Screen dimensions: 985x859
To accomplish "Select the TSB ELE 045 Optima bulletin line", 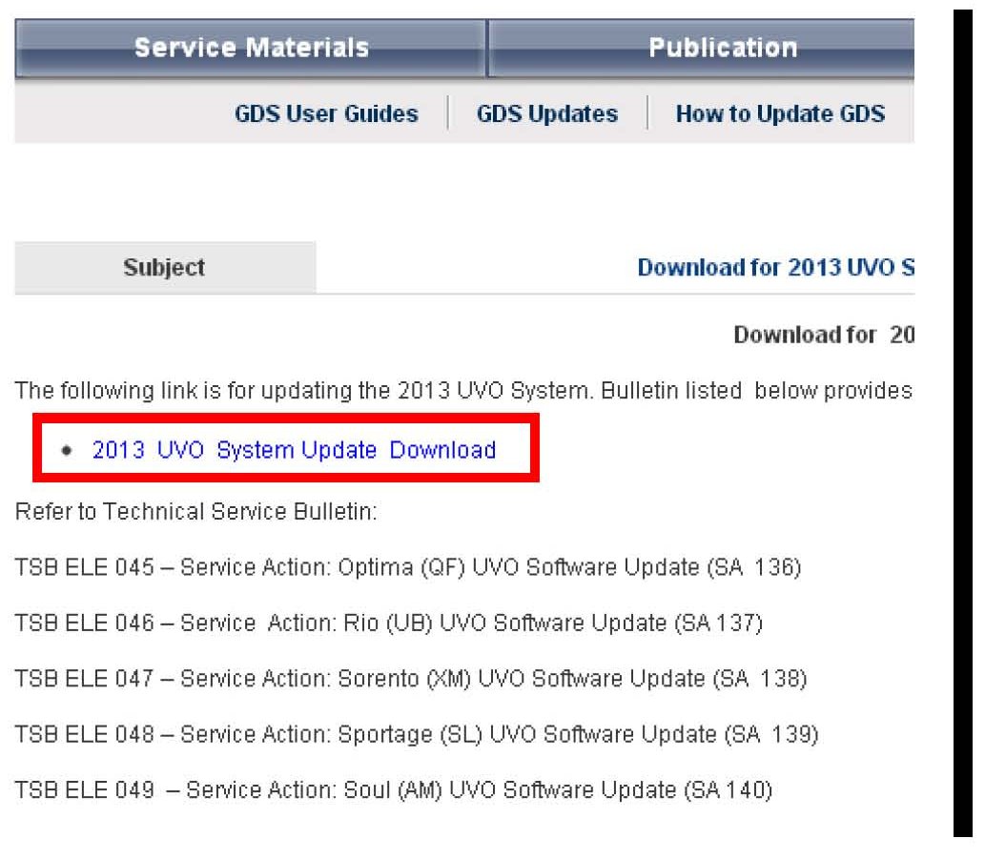I will [x=408, y=568].
